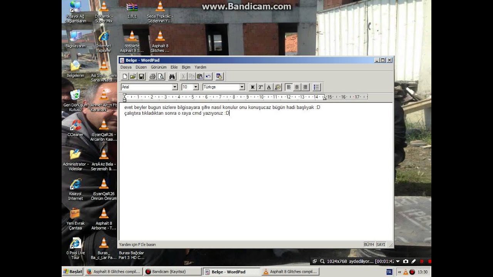Click the Insert Date/Time icon
This screenshot has height=277, width=493.
coord(219,77)
